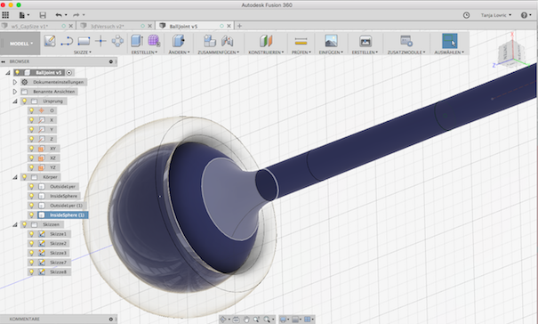Viewport: 538px width, 324px height.
Task: Select the Insert image tool under Einfügen
Action: coord(331,41)
